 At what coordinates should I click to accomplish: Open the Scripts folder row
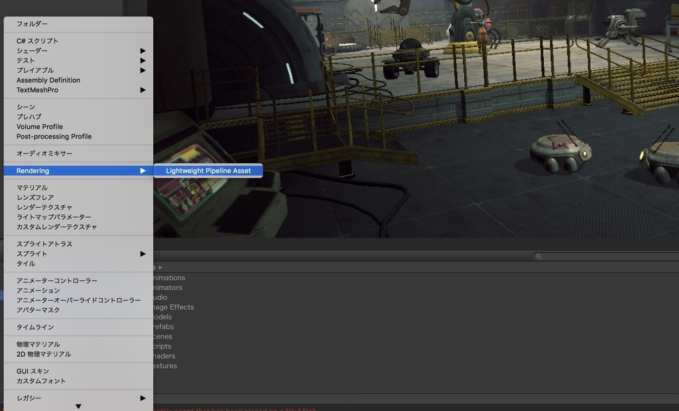pos(162,347)
